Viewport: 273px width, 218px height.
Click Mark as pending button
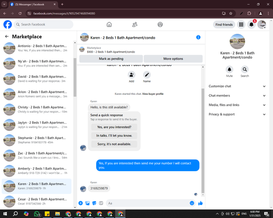pos(111,59)
